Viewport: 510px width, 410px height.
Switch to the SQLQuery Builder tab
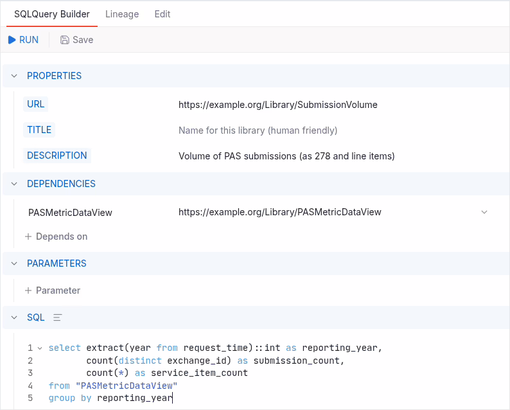click(52, 14)
